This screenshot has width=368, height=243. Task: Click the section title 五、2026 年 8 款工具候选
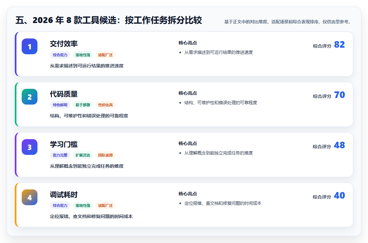(109, 20)
